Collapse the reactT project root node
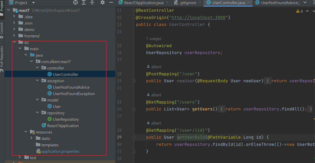The height and width of the screenshot is (163, 315). tap(8, 11)
